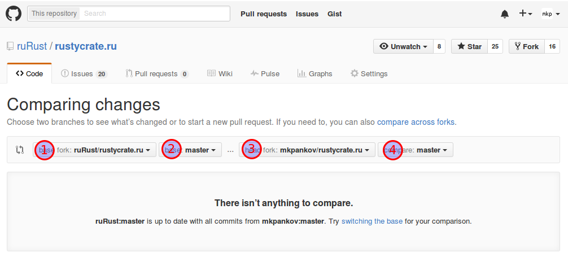Image resolution: width=568 pixels, height=257 pixels.
Task: Open the mkp user avatar menu
Action: pos(550,14)
